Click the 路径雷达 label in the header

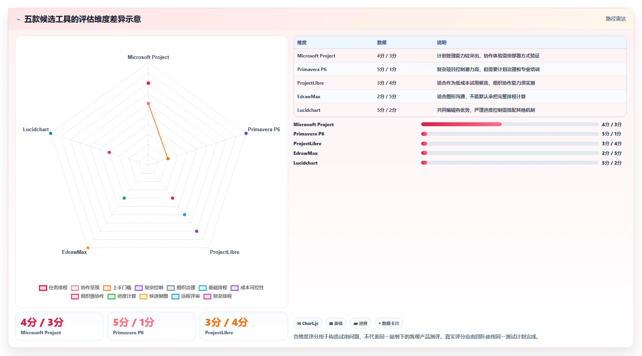pos(616,19)
